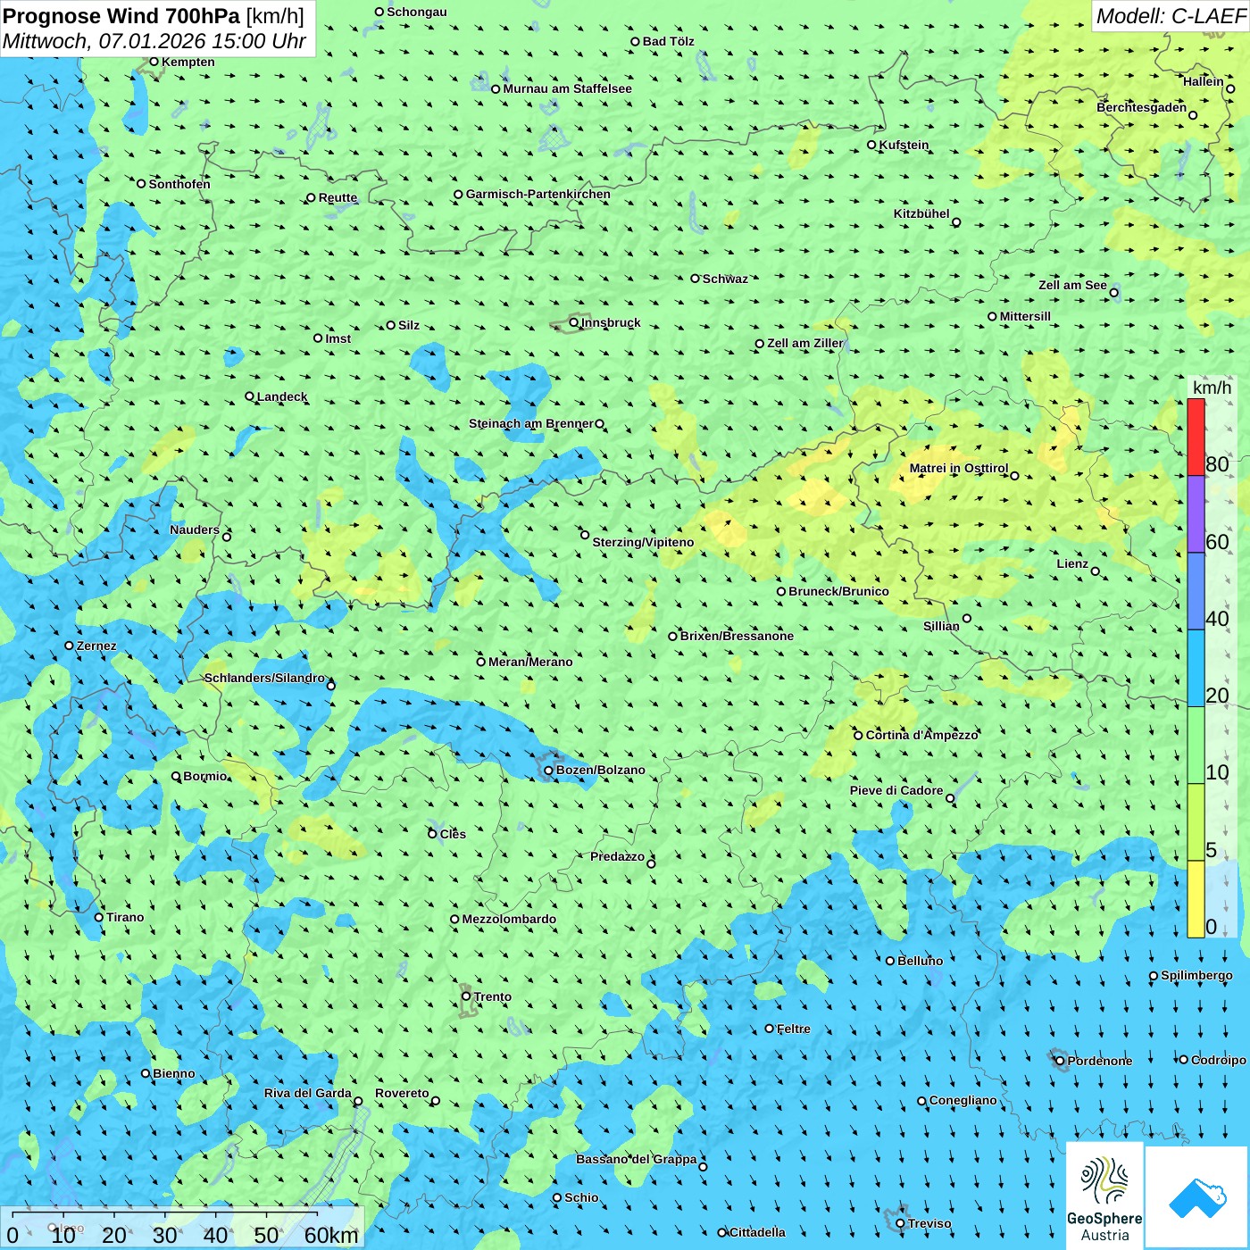
Task: Click the 'Steinach am Brenner' label
Action: 531,423
